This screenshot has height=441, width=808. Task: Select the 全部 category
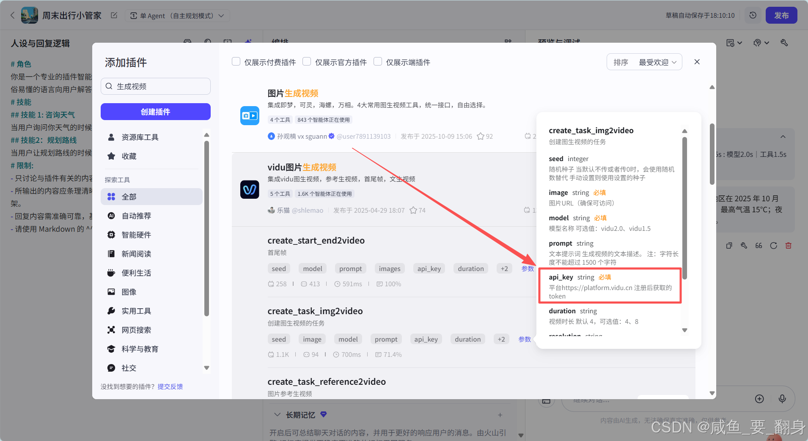(x=151, y=197)
